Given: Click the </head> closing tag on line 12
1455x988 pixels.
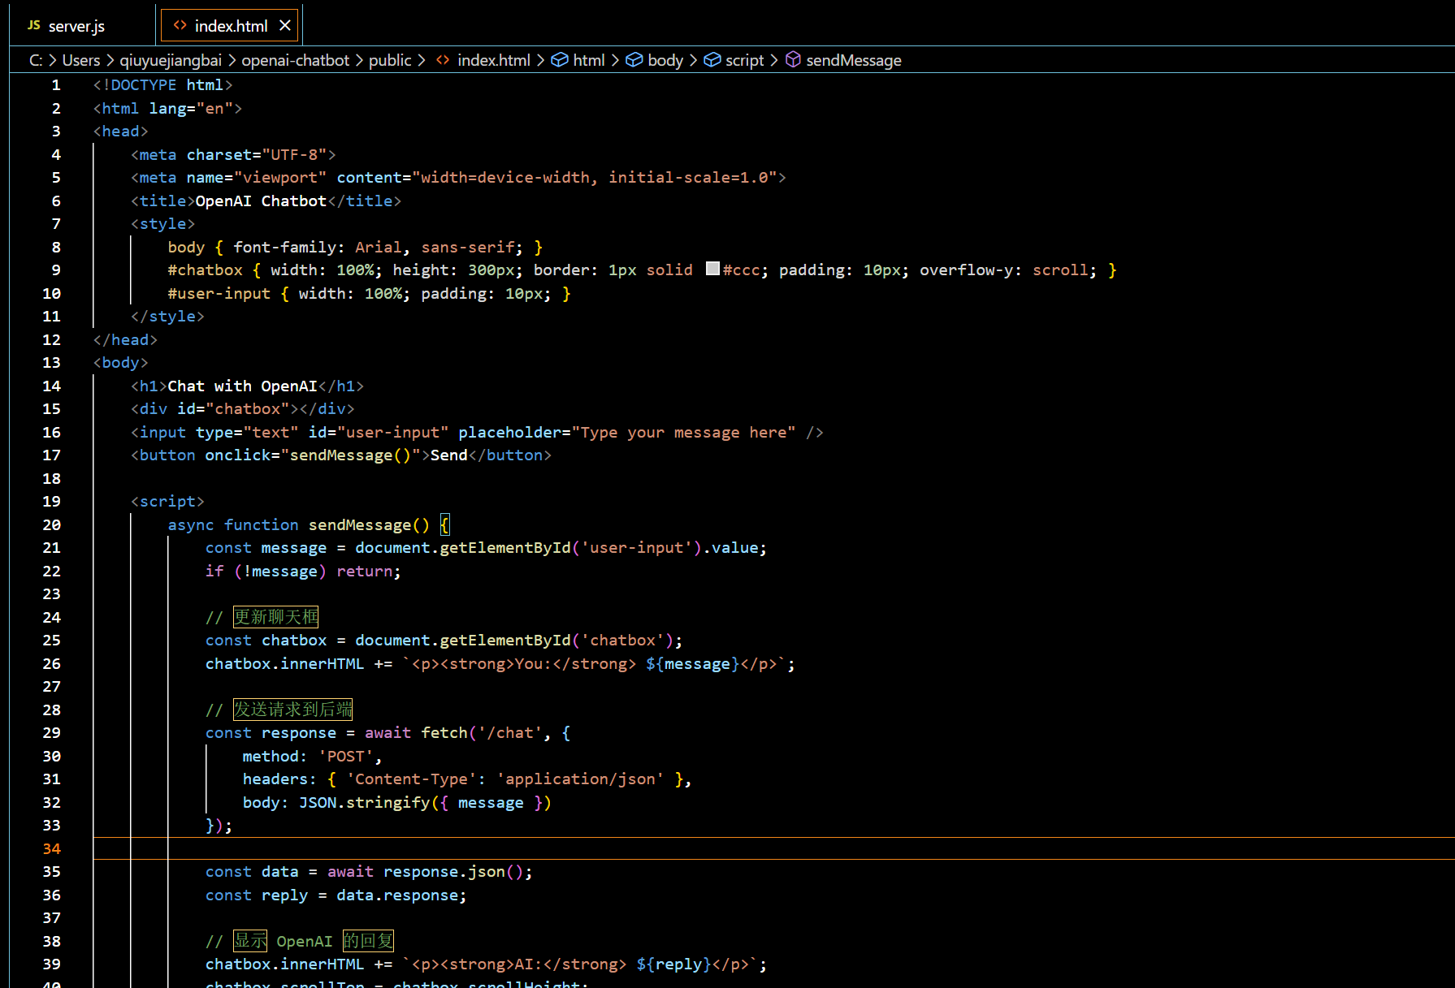Looking at the screenshot, I should [125, 339].
